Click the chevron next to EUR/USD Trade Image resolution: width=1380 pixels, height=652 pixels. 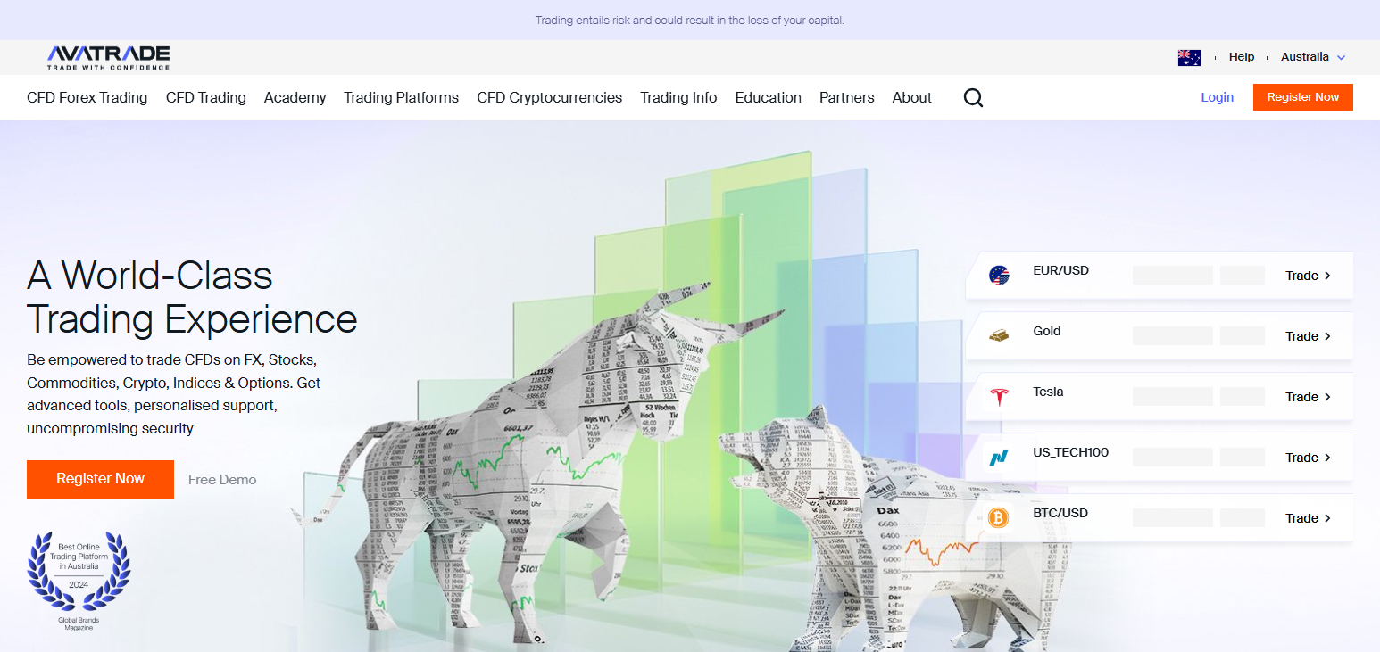pos(1327,276)
